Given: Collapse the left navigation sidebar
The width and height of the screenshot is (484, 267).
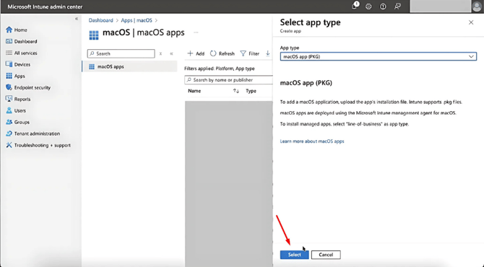Looking at the screenshot, I should tap(77, 19).
